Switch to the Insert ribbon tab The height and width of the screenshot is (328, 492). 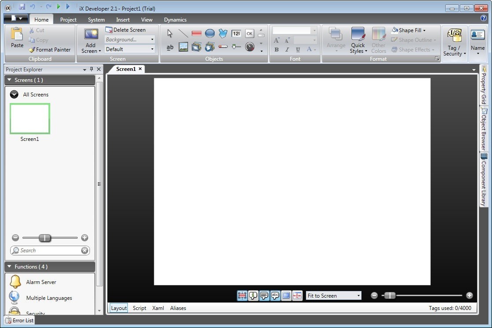[x=123, y=19]
